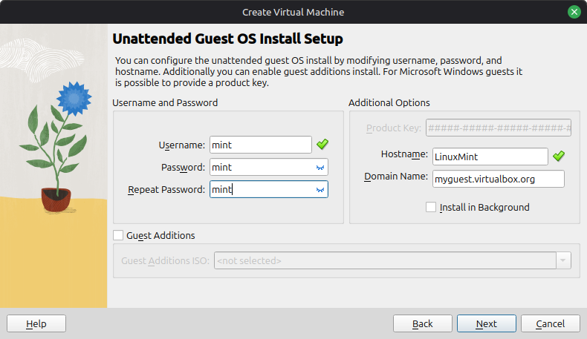The height and width of the screenshot is (339, 587).
Task: Toggle password visibility in the Password field
Action: click(320, 168)
